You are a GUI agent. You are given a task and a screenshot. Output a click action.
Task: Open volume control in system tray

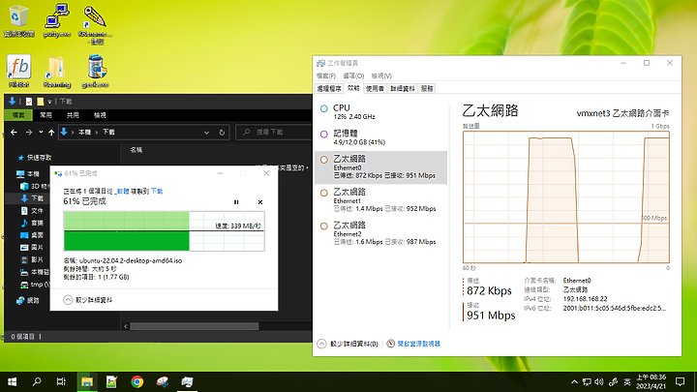pos(599,381)
